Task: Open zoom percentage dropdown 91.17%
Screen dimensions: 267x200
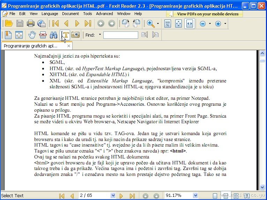Action: click(195, 195)
